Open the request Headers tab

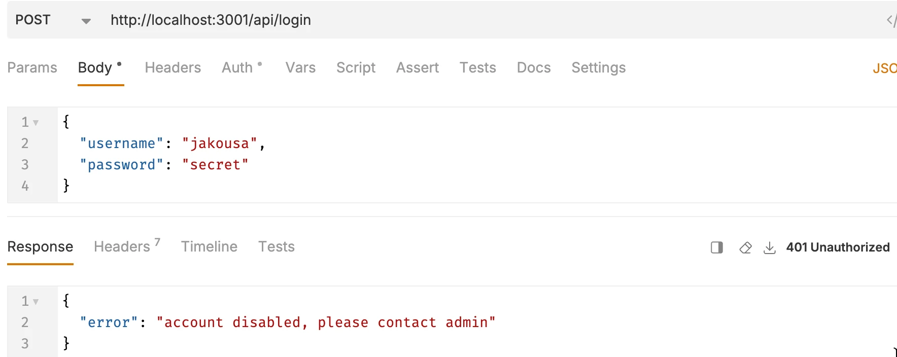[172, 67]
